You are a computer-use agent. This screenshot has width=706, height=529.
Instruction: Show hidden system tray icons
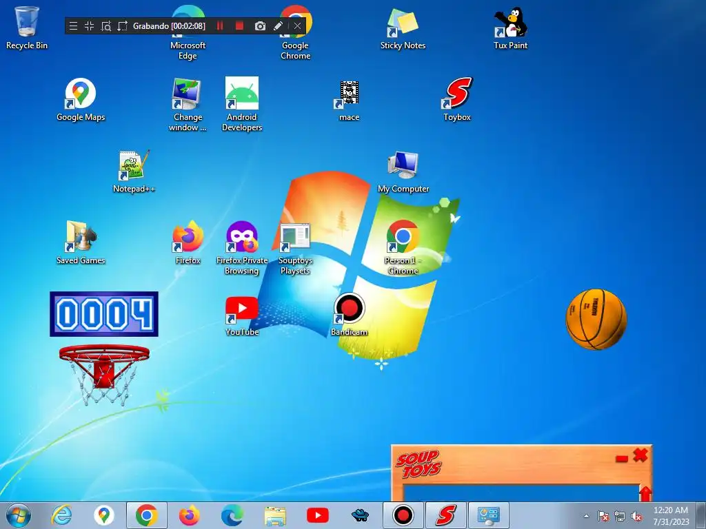586,516
